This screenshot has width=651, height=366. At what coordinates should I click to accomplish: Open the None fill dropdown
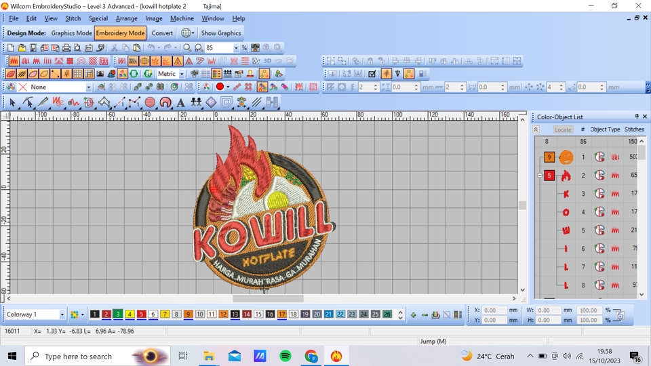click(88, 87)
